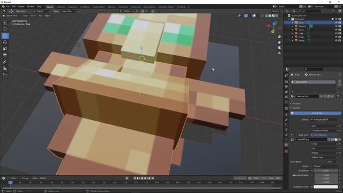Switch to the Shading workspace tab
This screenshot has width=343, height=193.
tap(111, 7)
